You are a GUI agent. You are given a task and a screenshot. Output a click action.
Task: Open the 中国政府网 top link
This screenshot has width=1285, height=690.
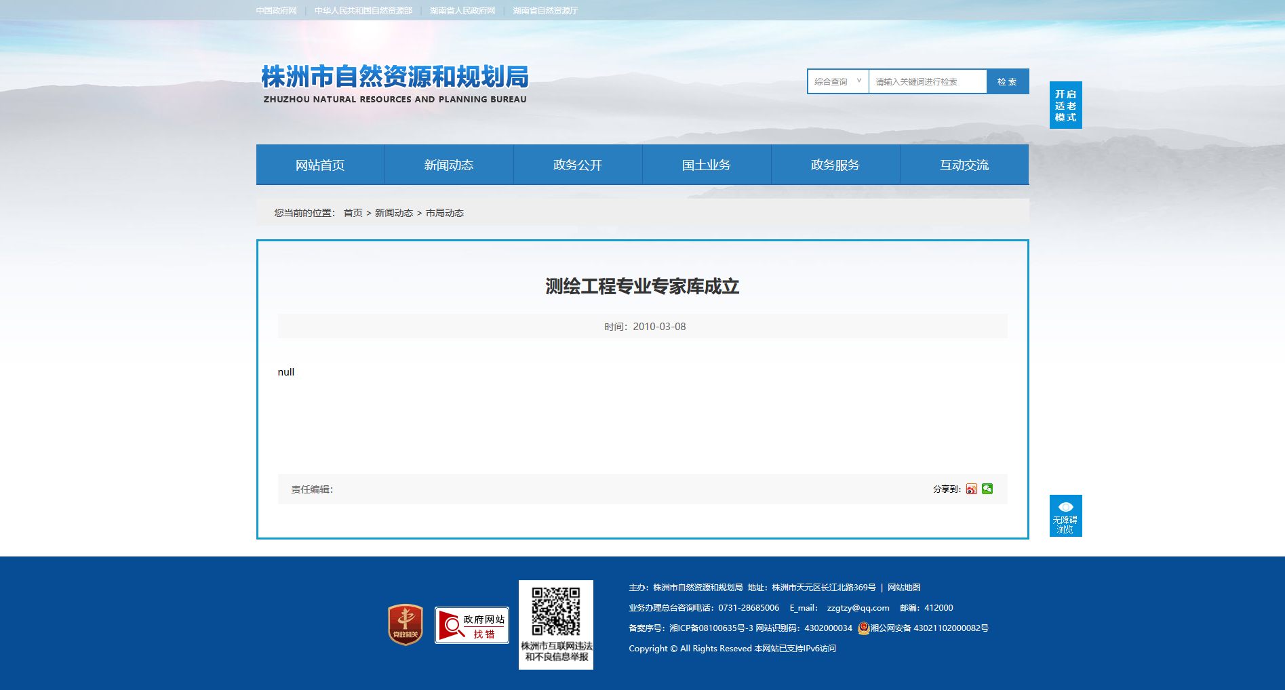click(277, 11)
